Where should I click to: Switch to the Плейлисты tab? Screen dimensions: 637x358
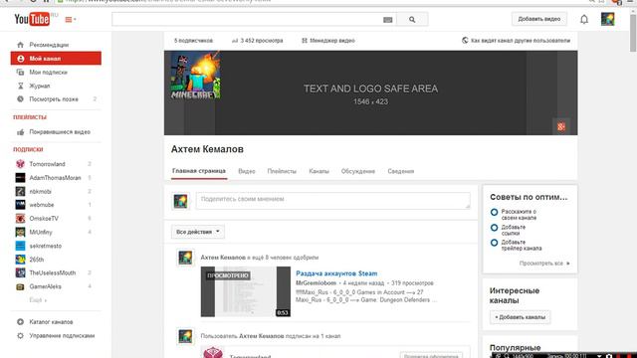pos(282,171)
